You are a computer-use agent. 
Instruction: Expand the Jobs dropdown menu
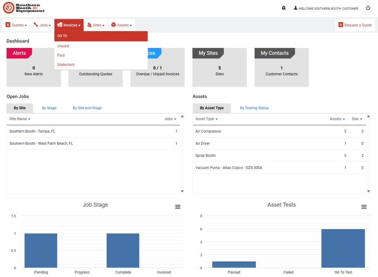(42, 25)
